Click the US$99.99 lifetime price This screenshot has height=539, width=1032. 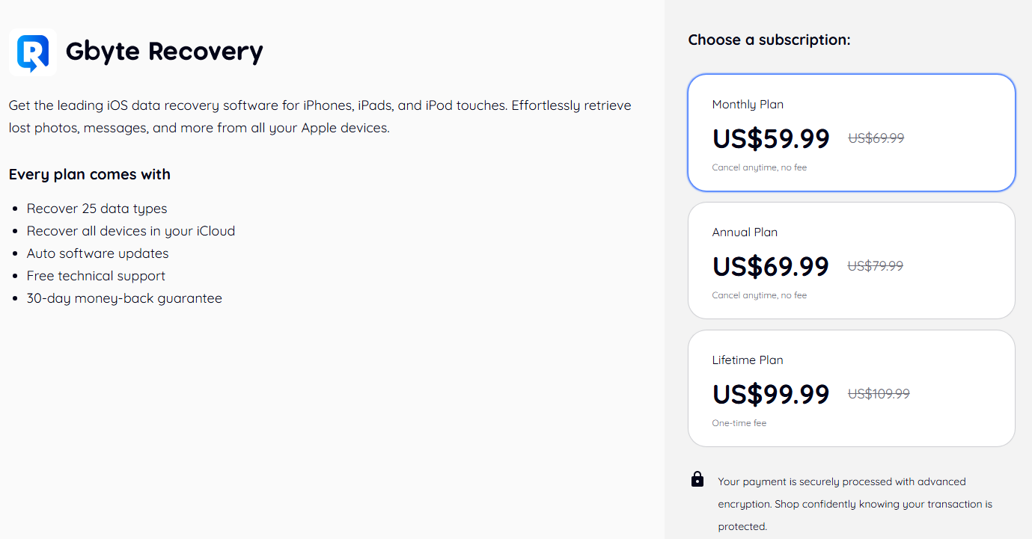pyautogui.click(x=771, y=394)
